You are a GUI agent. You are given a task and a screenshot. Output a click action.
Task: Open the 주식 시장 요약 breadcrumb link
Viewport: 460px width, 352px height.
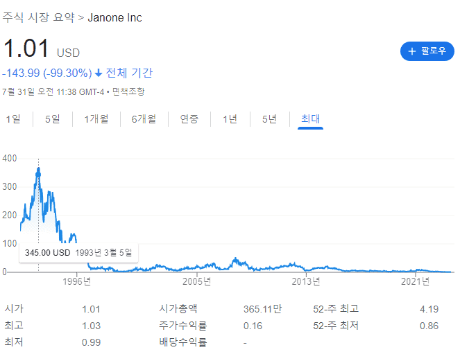38,17
